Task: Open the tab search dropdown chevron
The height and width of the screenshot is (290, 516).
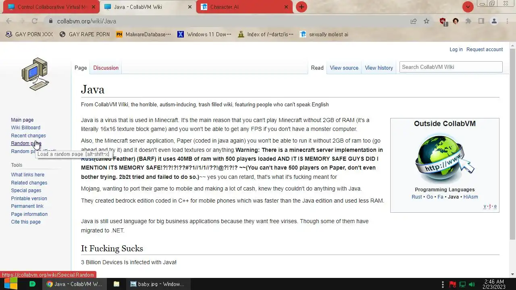Action: pyautogui.click(x=468, y=7)
